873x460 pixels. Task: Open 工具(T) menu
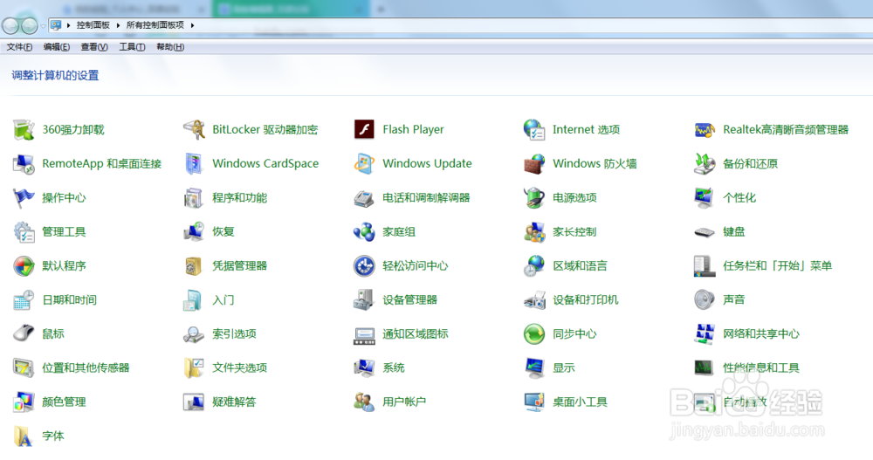(132, 47)
